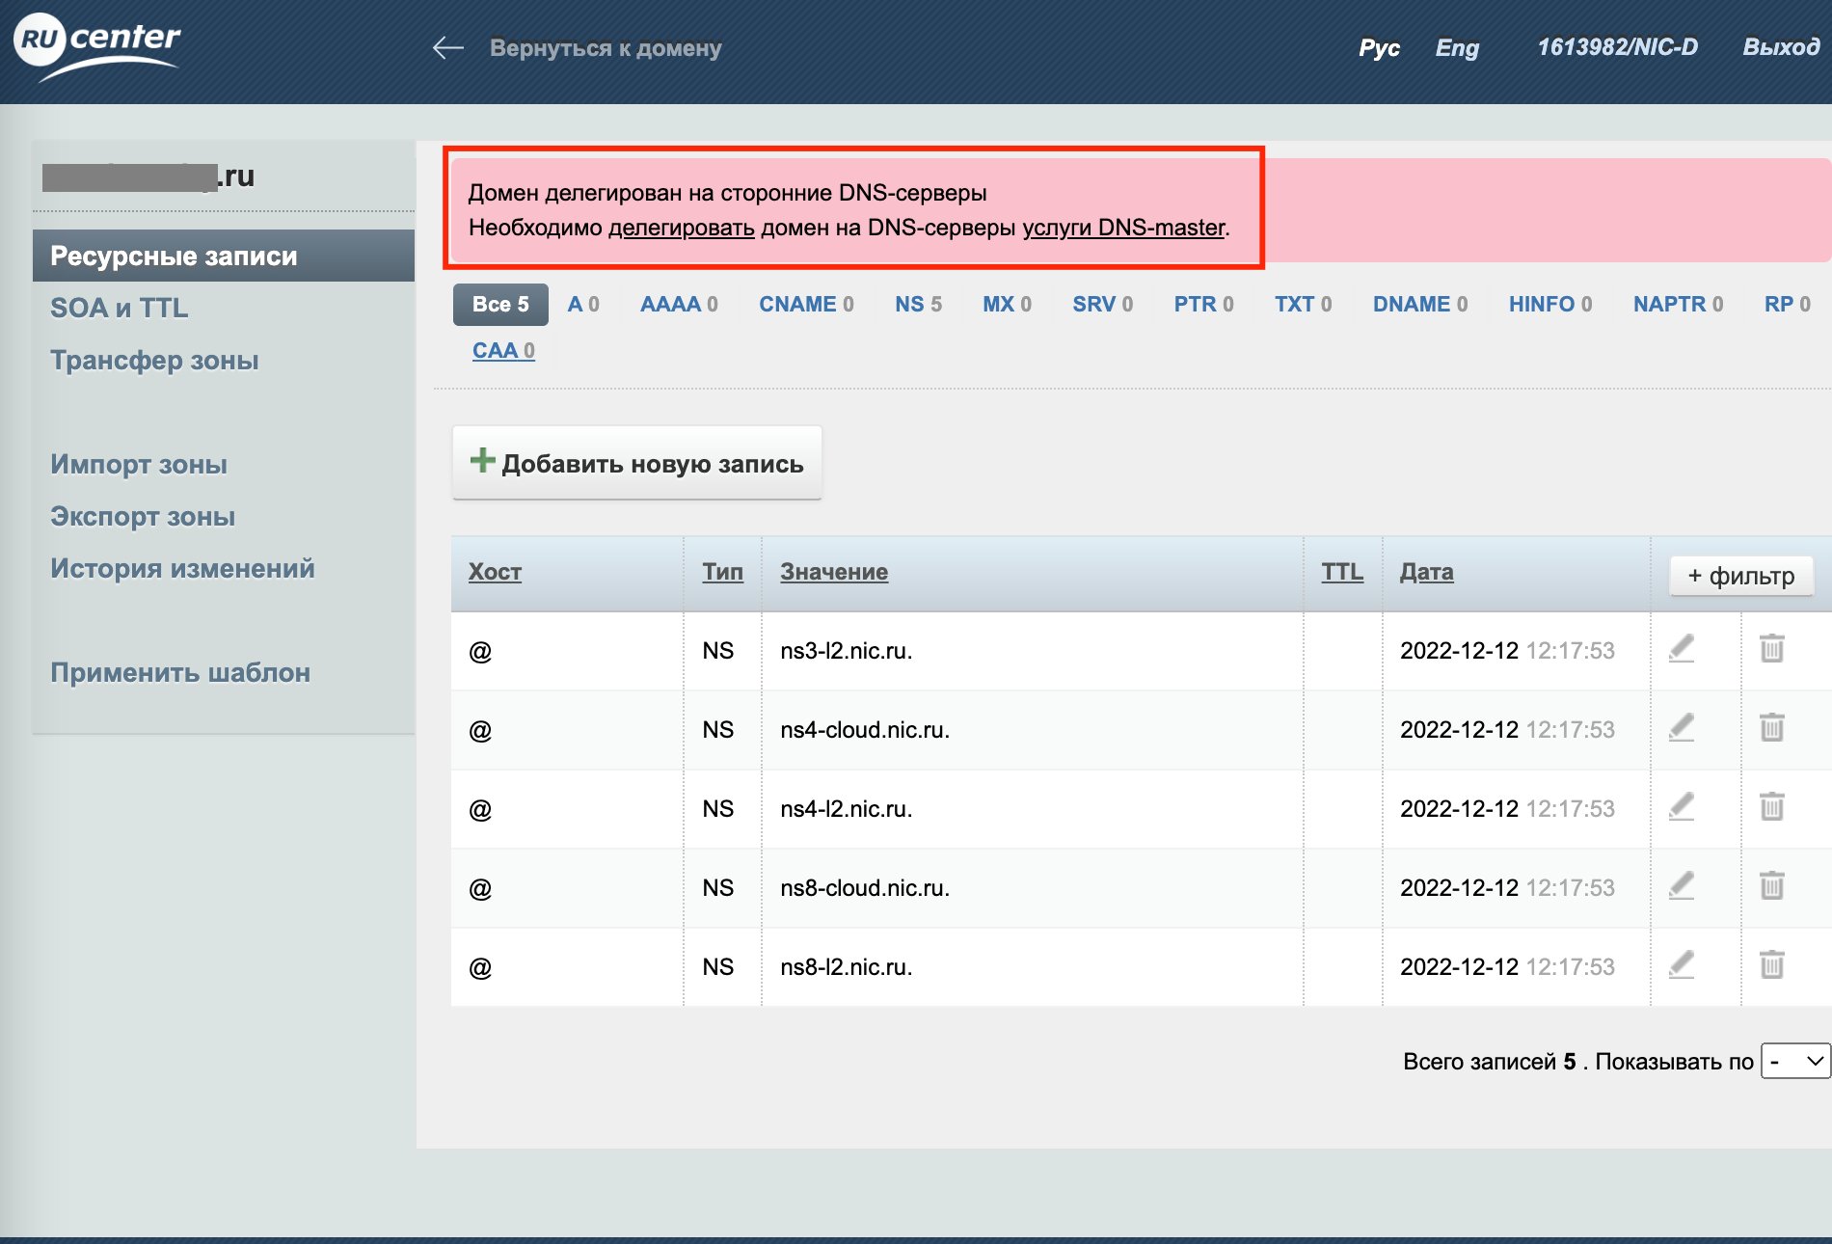Switch language to Рус
Viewport: 1832px width, 1244px height.
1379,47
